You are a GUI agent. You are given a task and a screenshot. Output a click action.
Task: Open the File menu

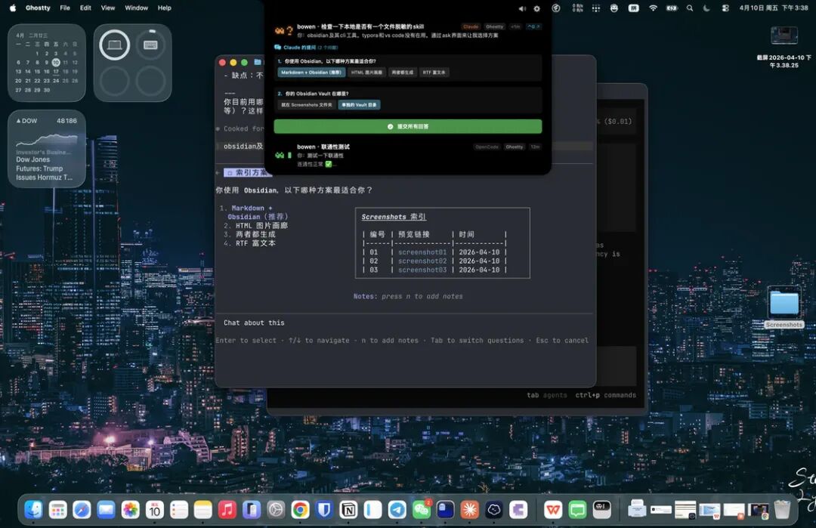(65, 8)
